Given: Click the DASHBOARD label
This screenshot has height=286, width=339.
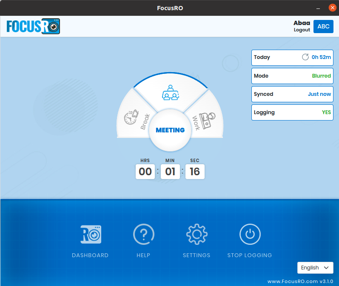Looking at the screenshot, I should click(x=90, y=255).
